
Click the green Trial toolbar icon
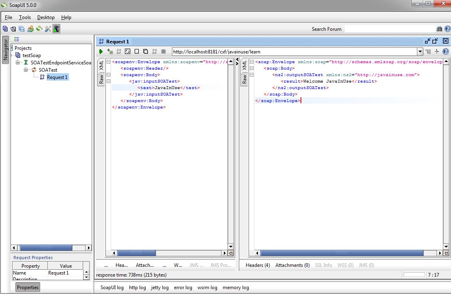[39, 29]
